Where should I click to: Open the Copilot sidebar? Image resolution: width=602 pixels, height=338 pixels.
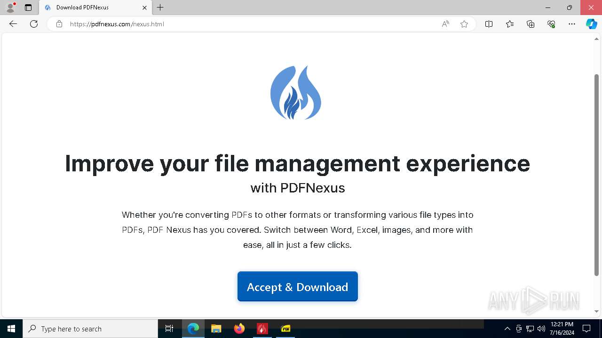point(591,24)
